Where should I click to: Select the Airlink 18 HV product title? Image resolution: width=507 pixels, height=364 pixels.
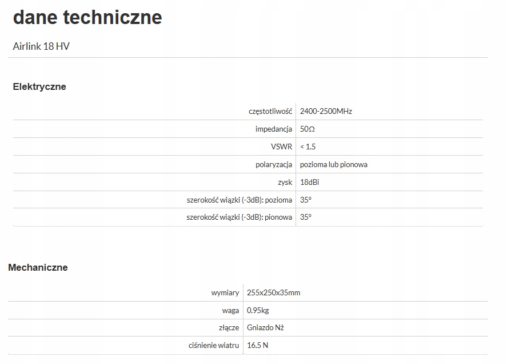tap(41, 46)
